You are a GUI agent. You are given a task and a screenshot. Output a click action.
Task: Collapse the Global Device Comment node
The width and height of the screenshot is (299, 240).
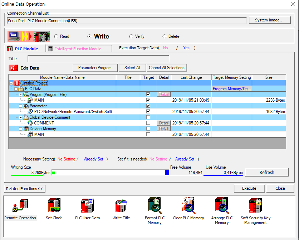(20, 117)
